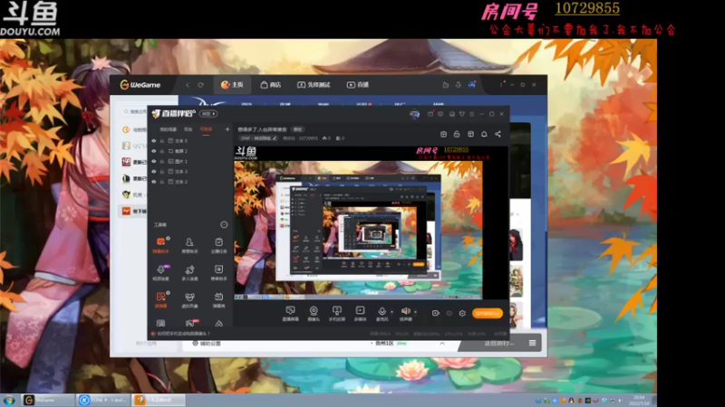This screenshot has height=407, width=725.
Task: Click the unlock padlock icon in preview toolbar
Action: [x=457, y=134]
